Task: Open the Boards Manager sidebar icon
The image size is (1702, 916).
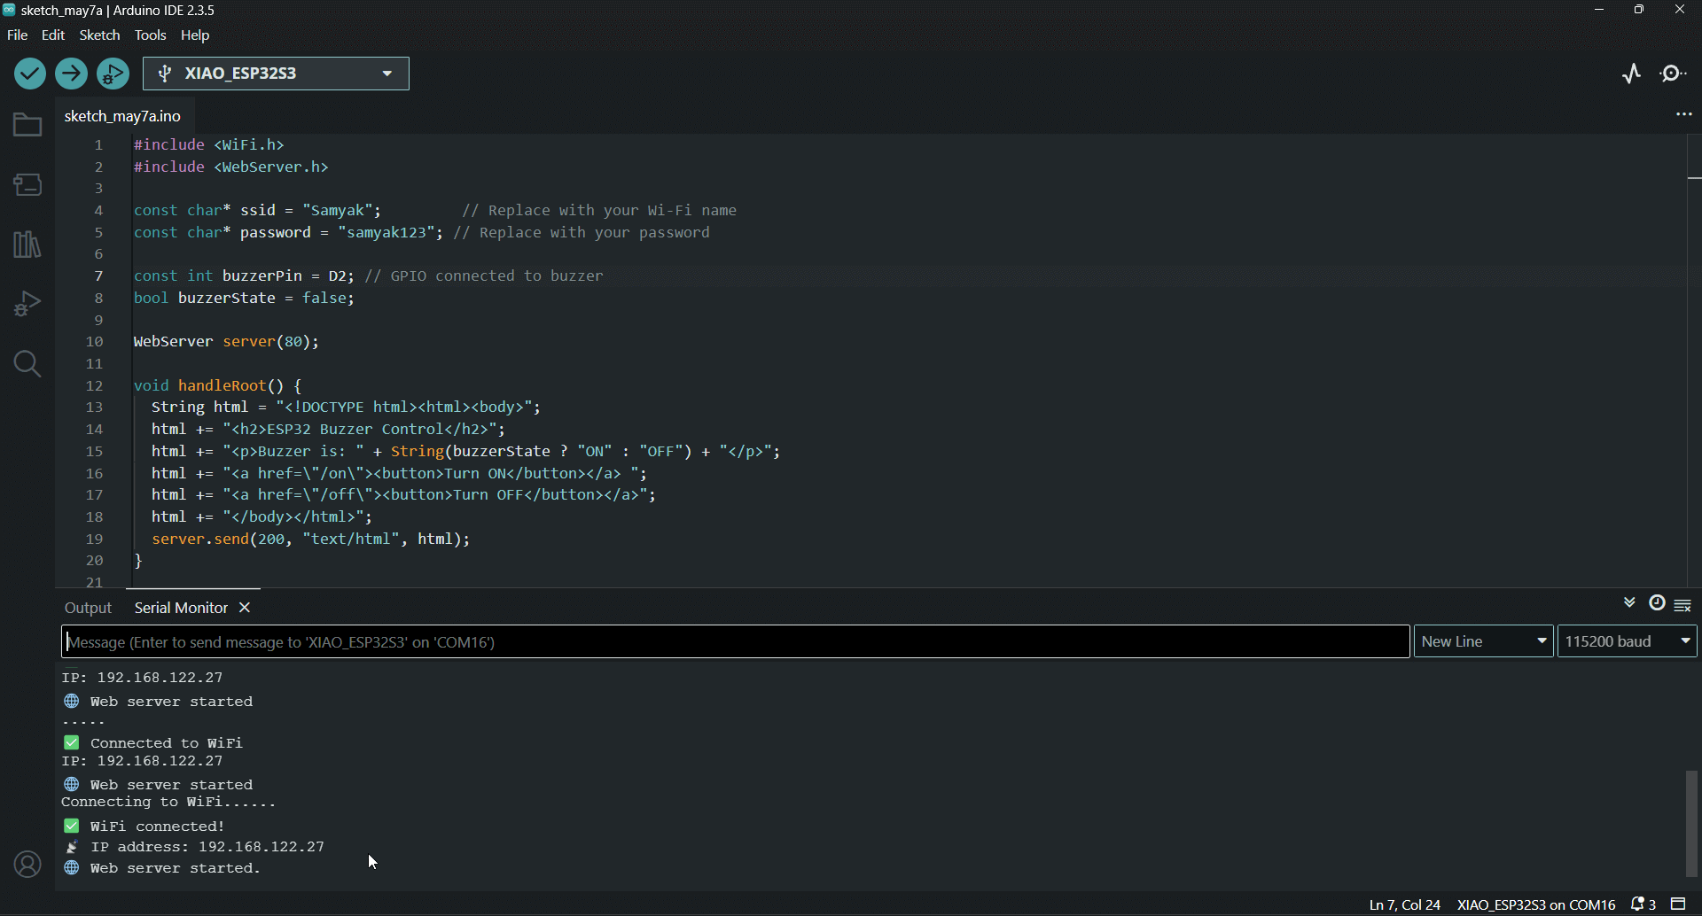Action: click(27, 184)
